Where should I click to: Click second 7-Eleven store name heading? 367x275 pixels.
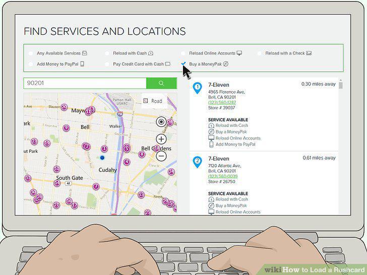[219, 159]
